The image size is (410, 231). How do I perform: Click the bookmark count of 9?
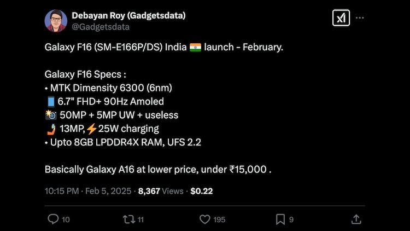click(291, 220)
